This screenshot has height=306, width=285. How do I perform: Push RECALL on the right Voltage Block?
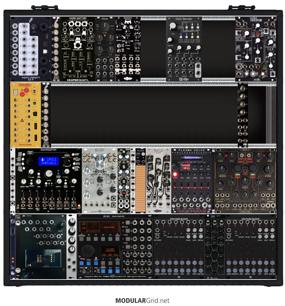pos(272,236)
